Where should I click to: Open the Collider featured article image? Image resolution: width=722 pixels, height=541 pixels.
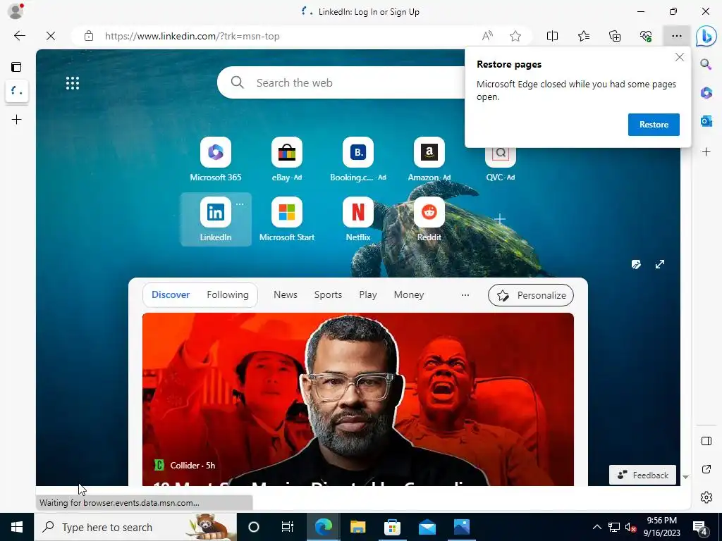coord(357,399)
